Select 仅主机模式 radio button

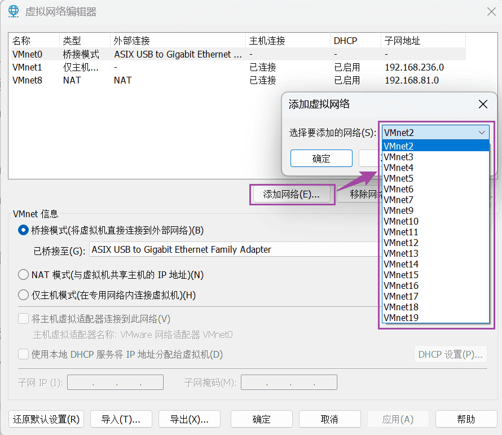[x=23, y=295]
